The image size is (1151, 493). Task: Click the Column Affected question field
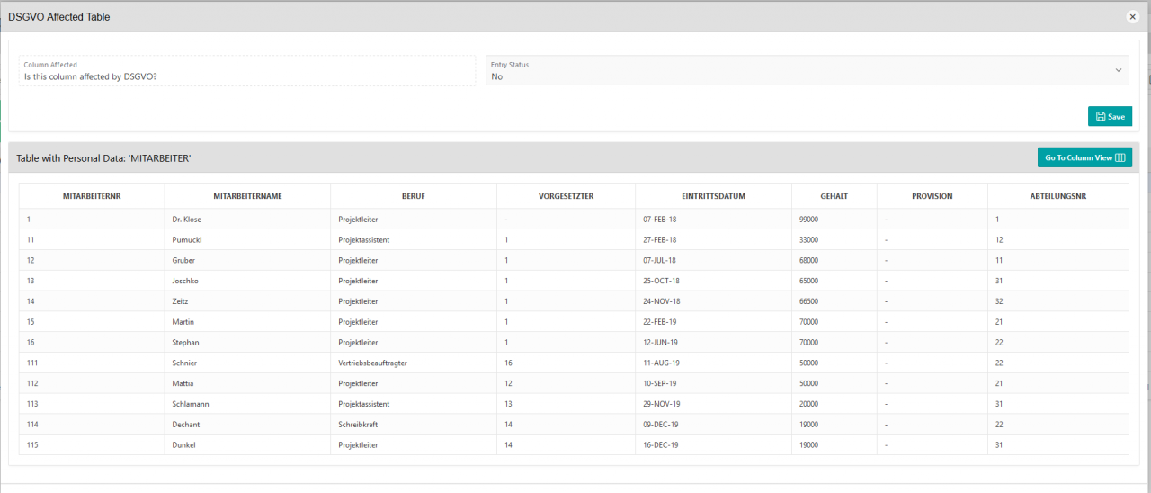coord(247,70)
